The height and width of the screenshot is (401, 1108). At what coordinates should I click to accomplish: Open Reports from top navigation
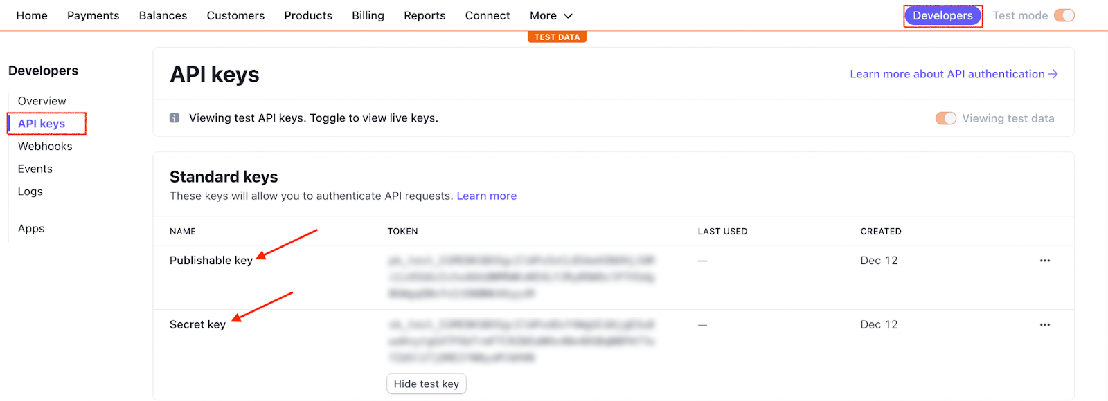pos(425,15)
